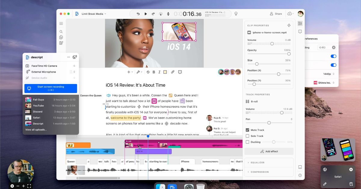The image size is (361, 189).
Task: Toggle italic formatting
Action: click(x=159, y=72)
